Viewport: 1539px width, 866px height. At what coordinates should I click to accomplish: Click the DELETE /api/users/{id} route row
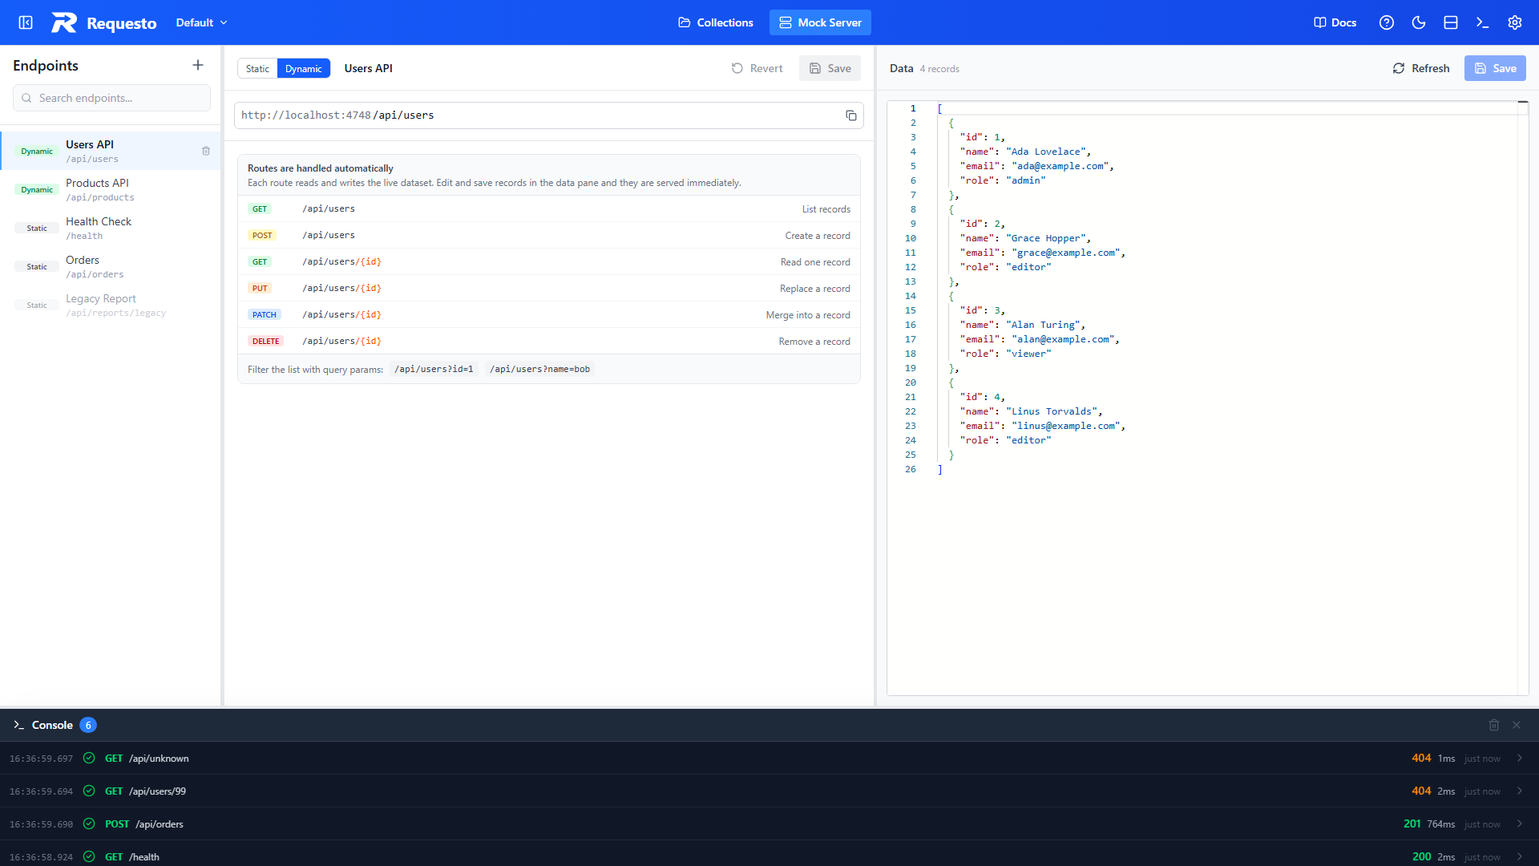[549, 341]
